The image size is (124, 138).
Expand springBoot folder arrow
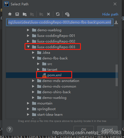point(28,109)
